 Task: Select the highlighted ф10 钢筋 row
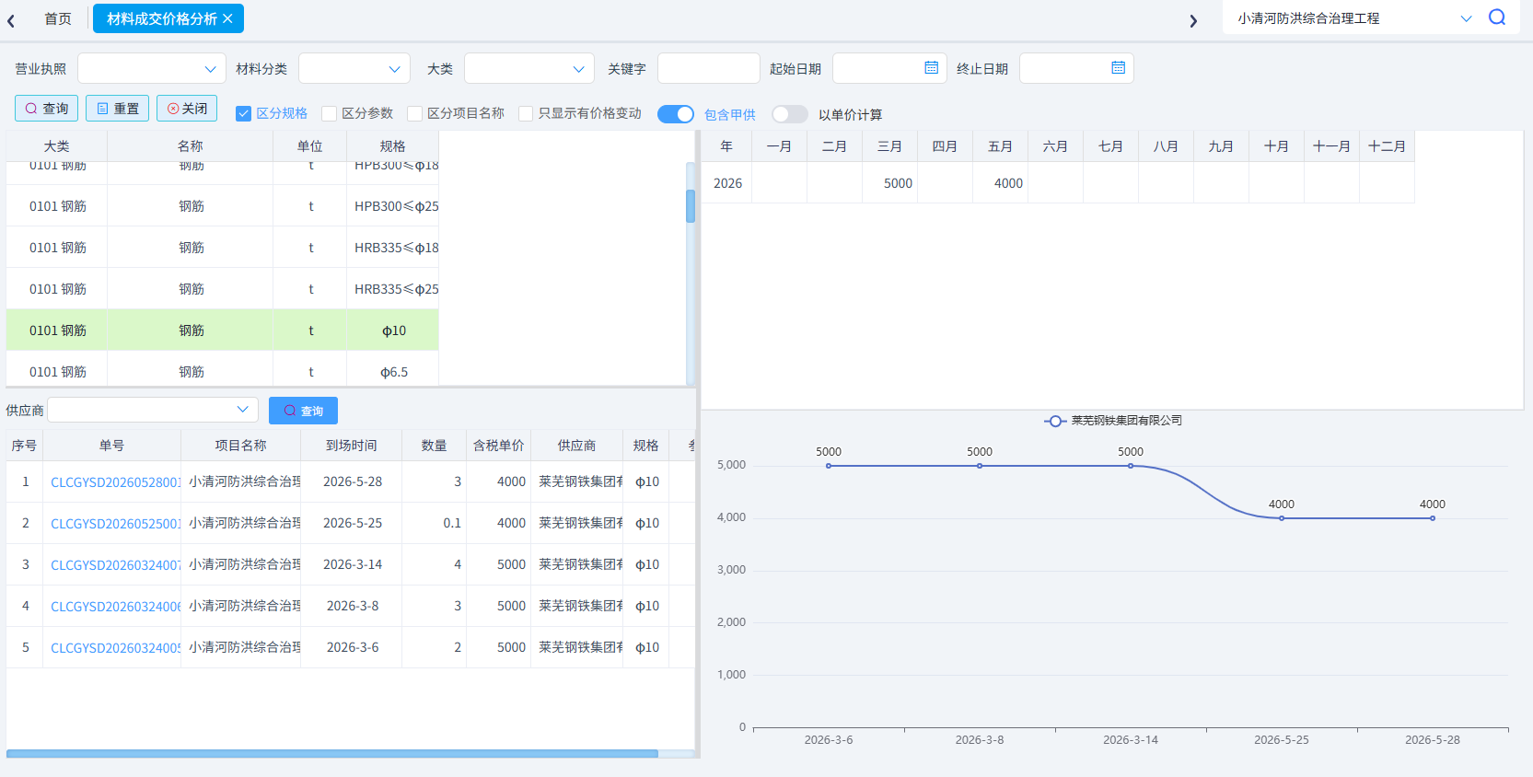coord(223,331)
